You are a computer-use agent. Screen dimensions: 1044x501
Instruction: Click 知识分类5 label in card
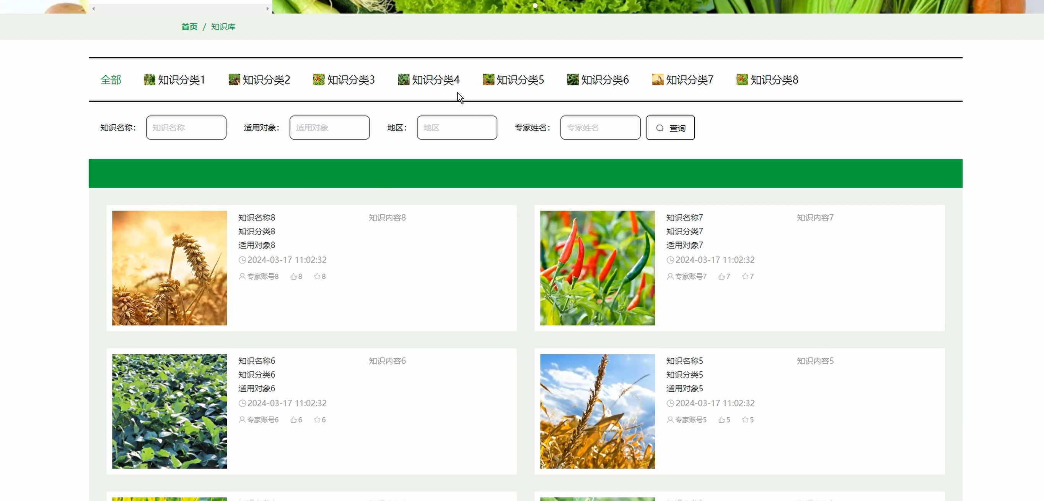tap(684, 375)
